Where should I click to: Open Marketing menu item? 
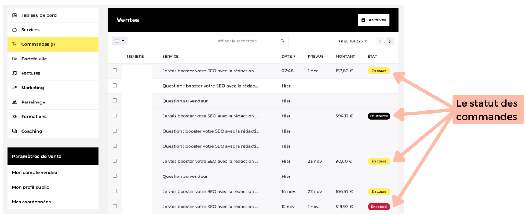click(x=53, y=88)
